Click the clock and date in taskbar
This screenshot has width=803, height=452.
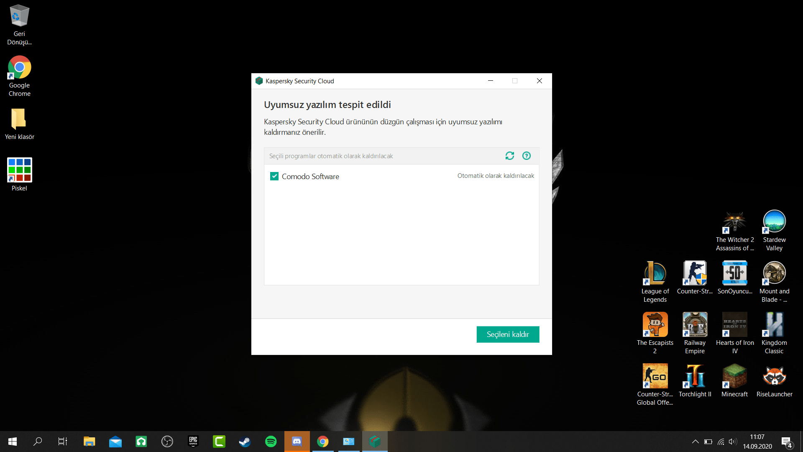(x=757, y=442)
